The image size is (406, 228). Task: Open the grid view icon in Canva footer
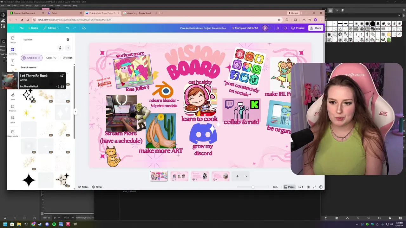pyautogui.click(x=308, y=187)
